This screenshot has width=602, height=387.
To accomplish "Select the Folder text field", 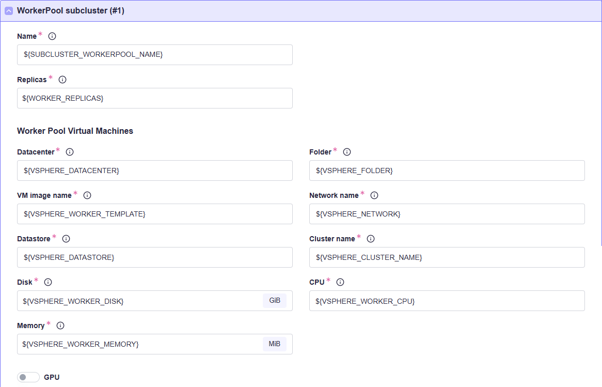I will click(447, 171).
